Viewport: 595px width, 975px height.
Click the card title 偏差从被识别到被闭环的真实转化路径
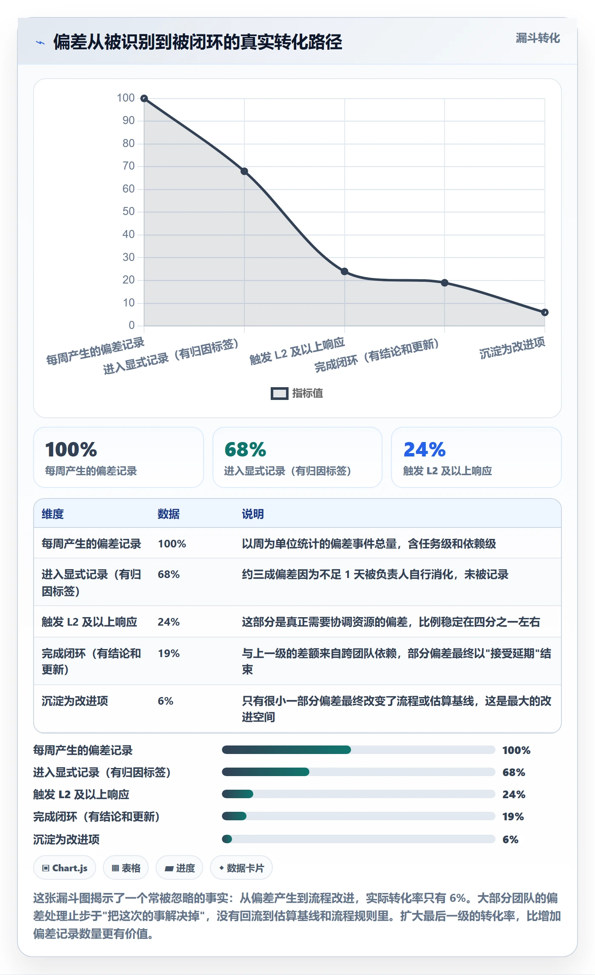point(198,42)
